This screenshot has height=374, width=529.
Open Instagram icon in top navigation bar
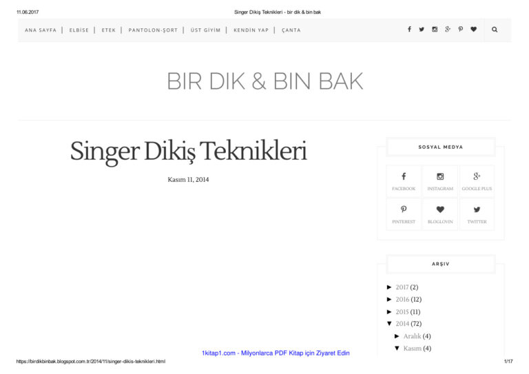point(435,30)
